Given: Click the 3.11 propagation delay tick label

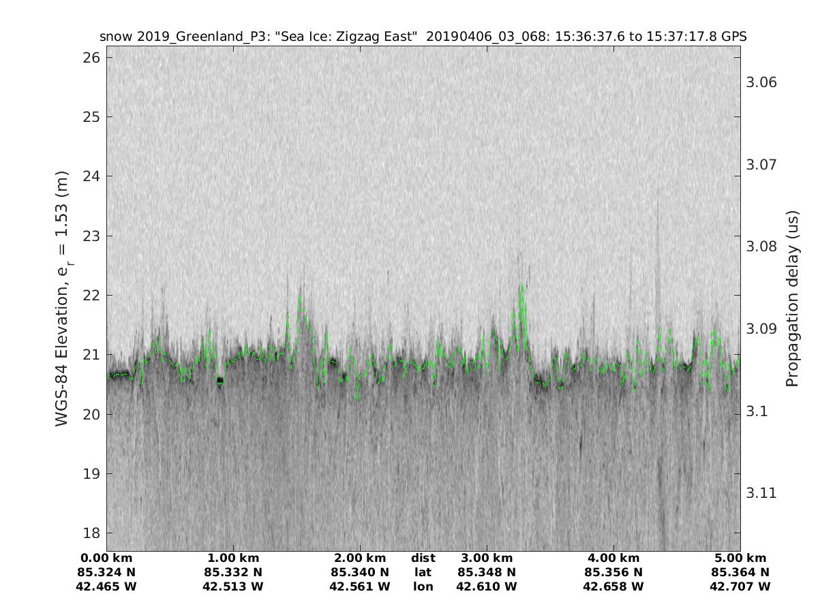Looking at the screenshot, I should (762, 493).
